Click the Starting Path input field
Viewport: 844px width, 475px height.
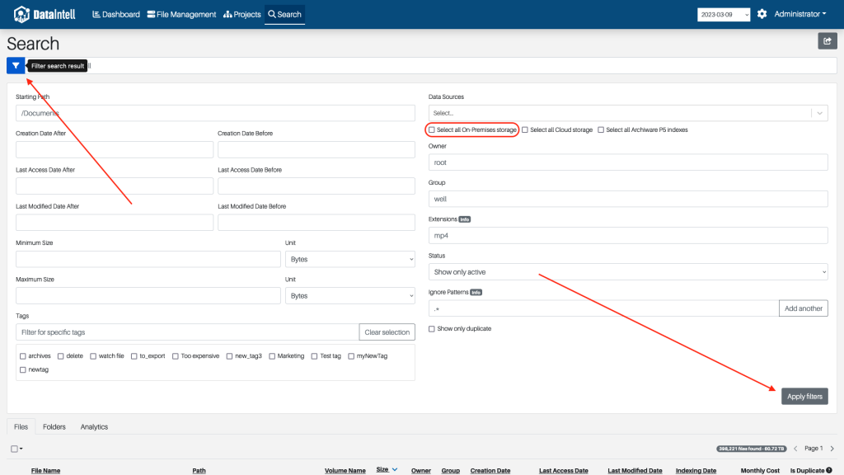coord(215,113)
